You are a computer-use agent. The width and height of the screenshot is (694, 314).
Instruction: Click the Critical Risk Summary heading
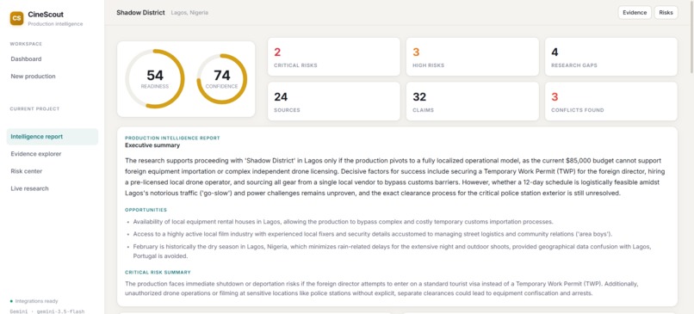(x=158, y=273)
